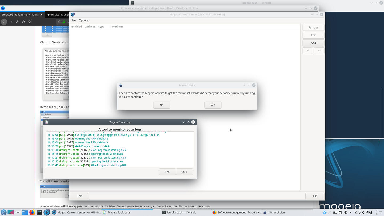Screen dimensions: 384x216
Task: Click the Remove media button
Action: tap(313, 27)
